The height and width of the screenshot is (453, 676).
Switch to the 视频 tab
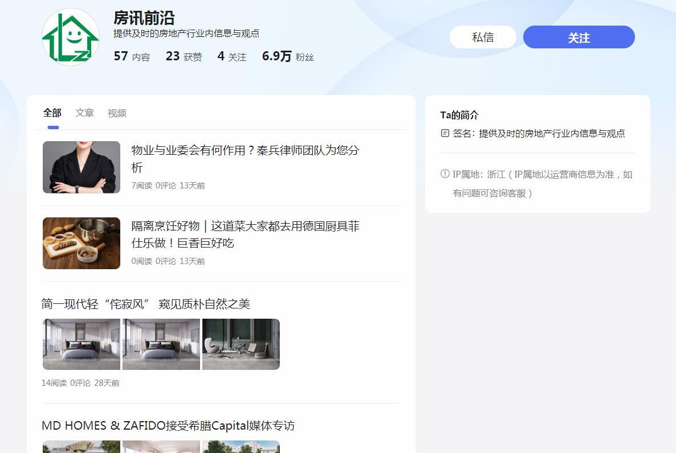(117, 113)
